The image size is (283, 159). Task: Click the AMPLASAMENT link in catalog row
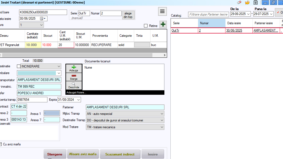click(266, 30)
